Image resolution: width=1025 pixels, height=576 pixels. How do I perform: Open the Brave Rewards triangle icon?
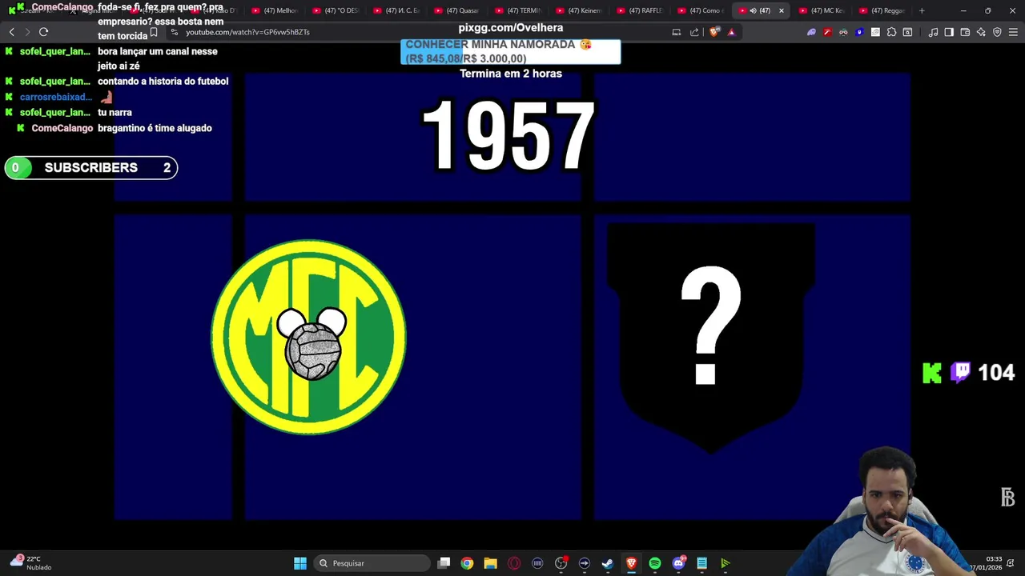point(731,32)
